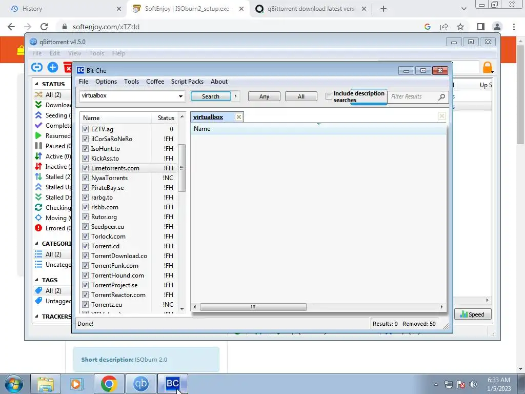Click volume icon in system tray

click(x=473, y=384)
